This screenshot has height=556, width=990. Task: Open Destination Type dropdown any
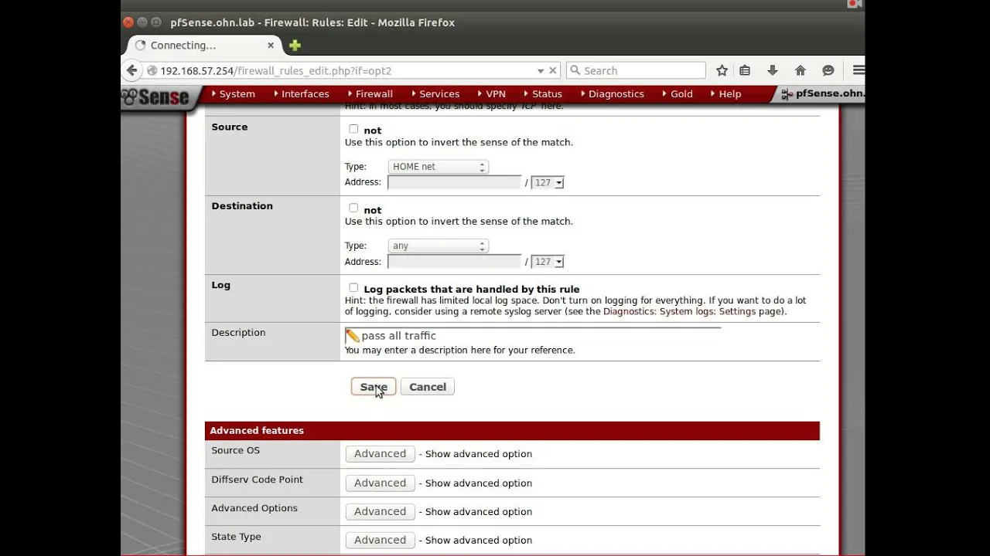coord(439,246)
